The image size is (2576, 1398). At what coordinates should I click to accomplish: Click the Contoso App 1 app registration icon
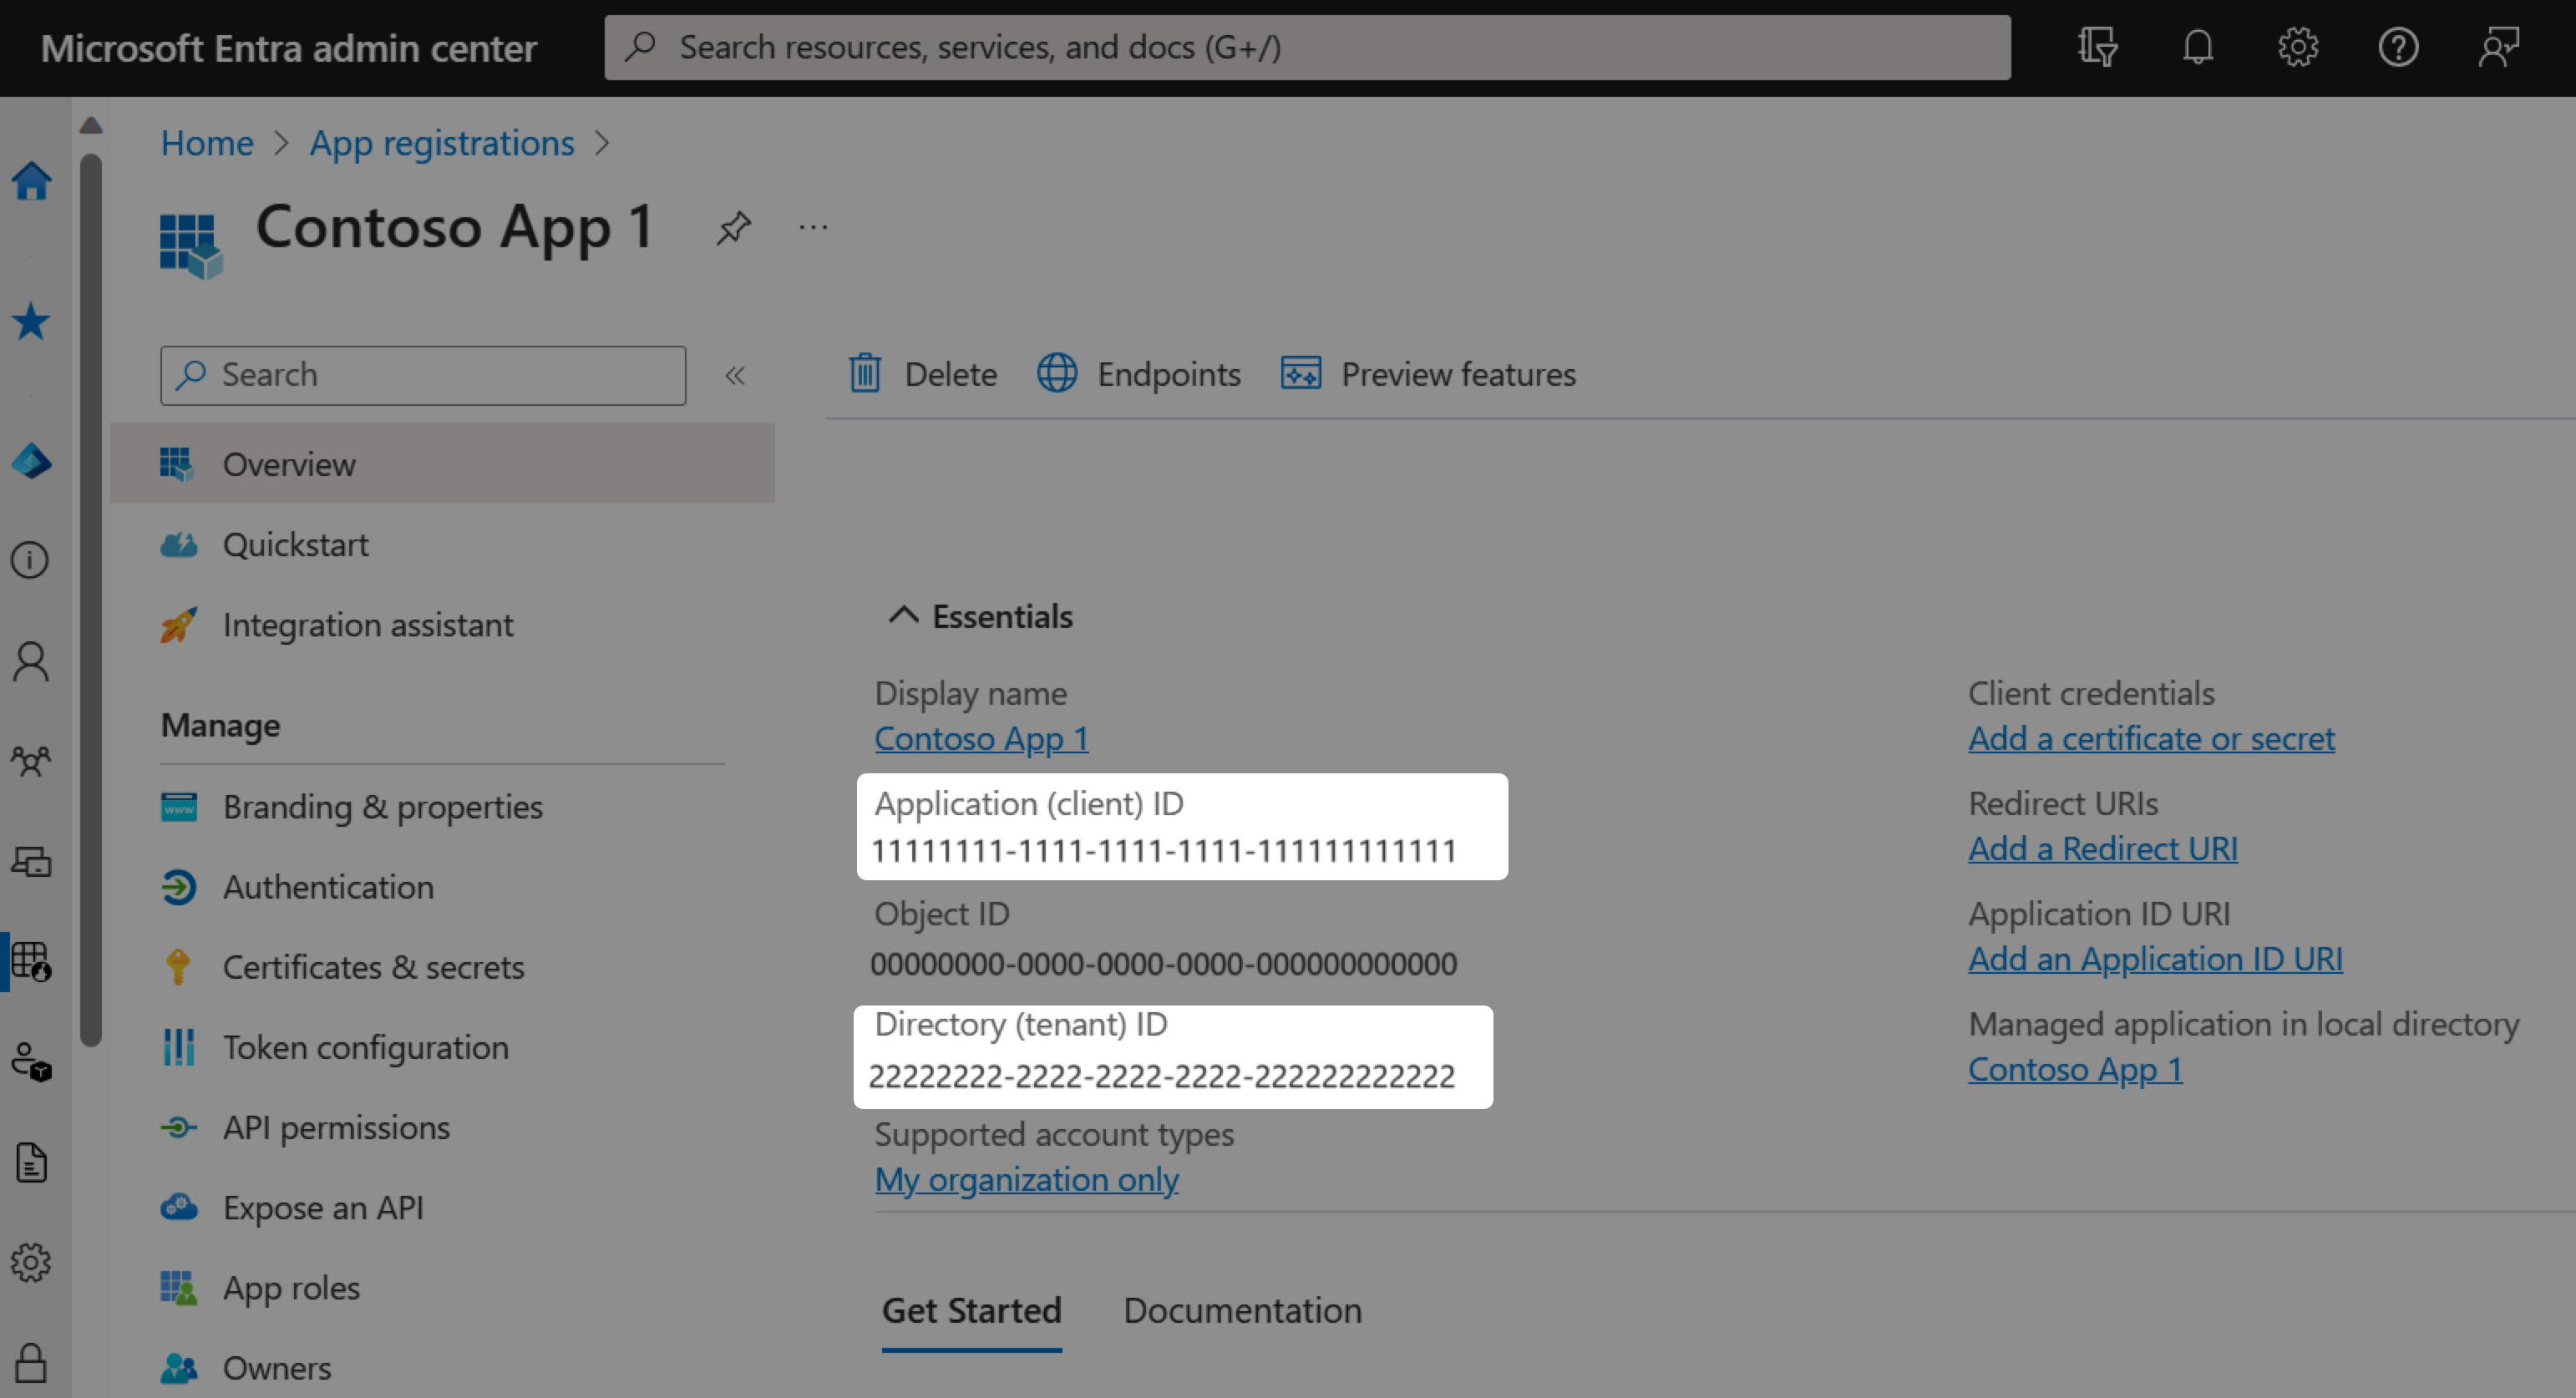(x=191, y=246)
